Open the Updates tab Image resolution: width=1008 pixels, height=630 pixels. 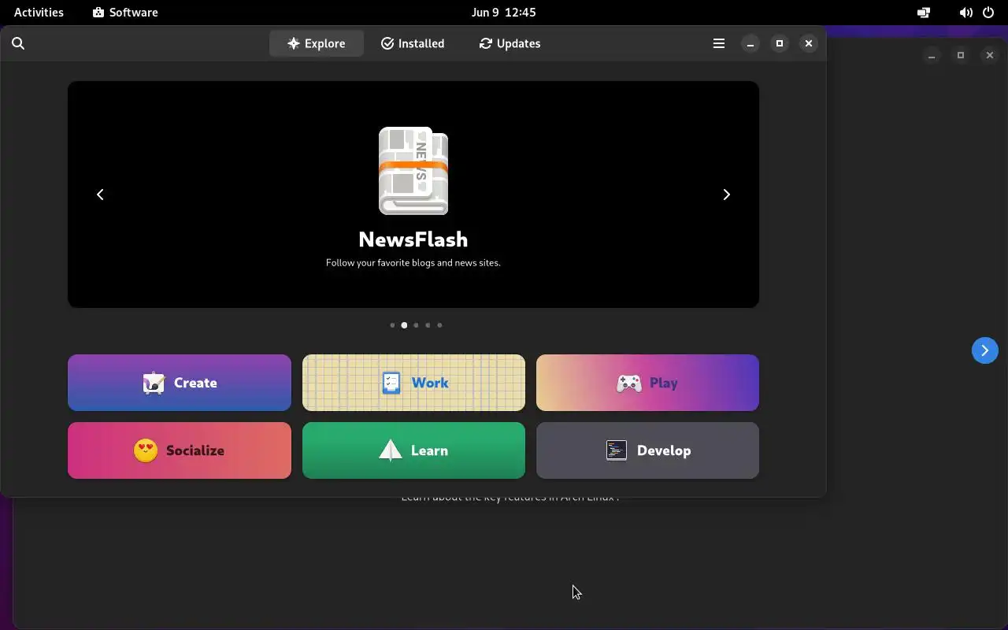pos(510,43)
